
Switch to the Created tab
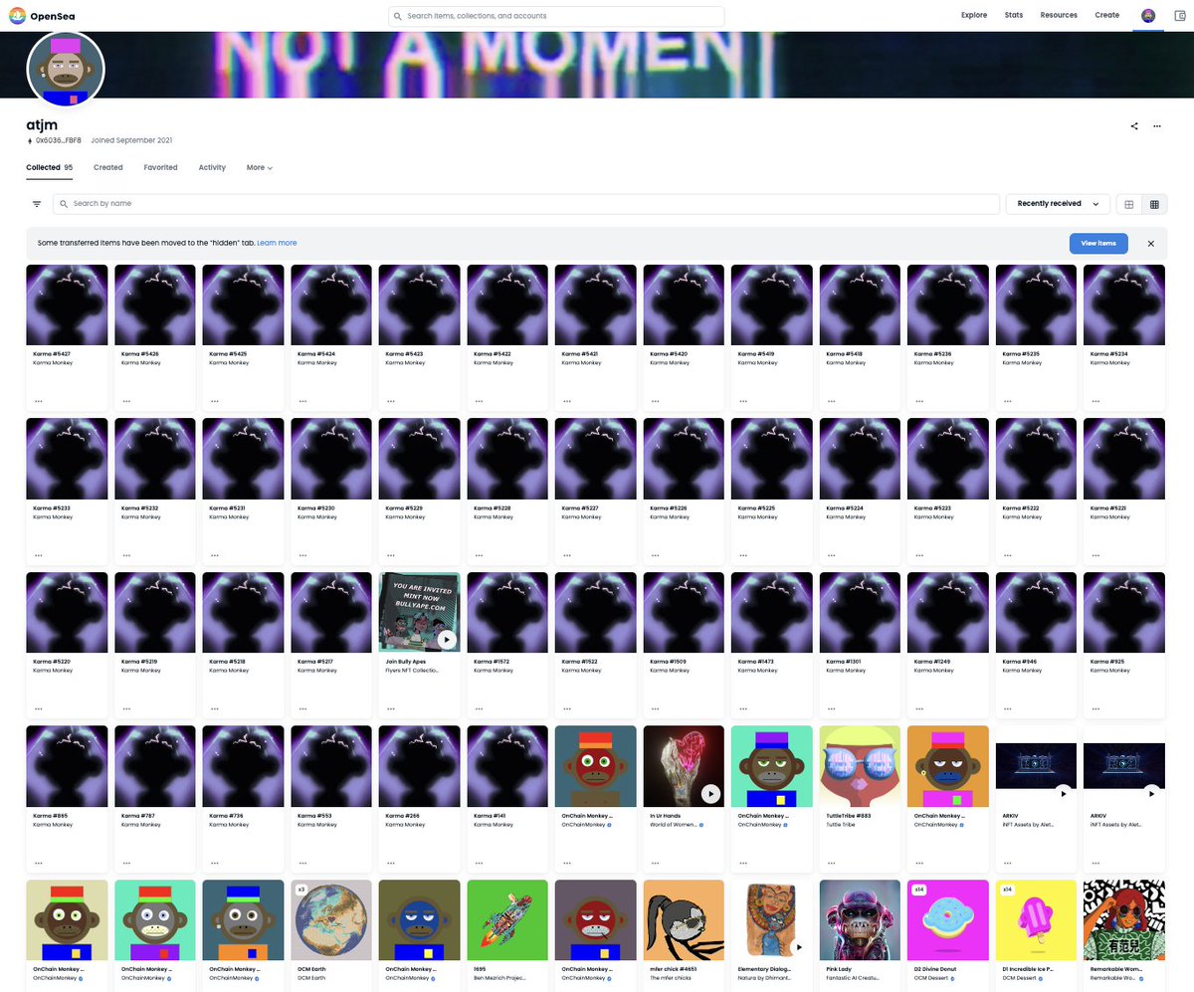point(108,167)
